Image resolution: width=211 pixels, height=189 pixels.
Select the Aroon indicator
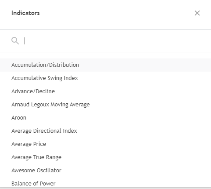pyautogui.click(x=105, y=118)
